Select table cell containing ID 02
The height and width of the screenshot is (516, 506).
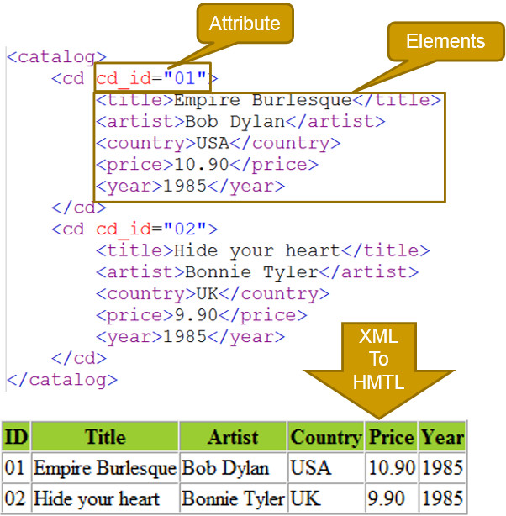click(x=16, y=498)
